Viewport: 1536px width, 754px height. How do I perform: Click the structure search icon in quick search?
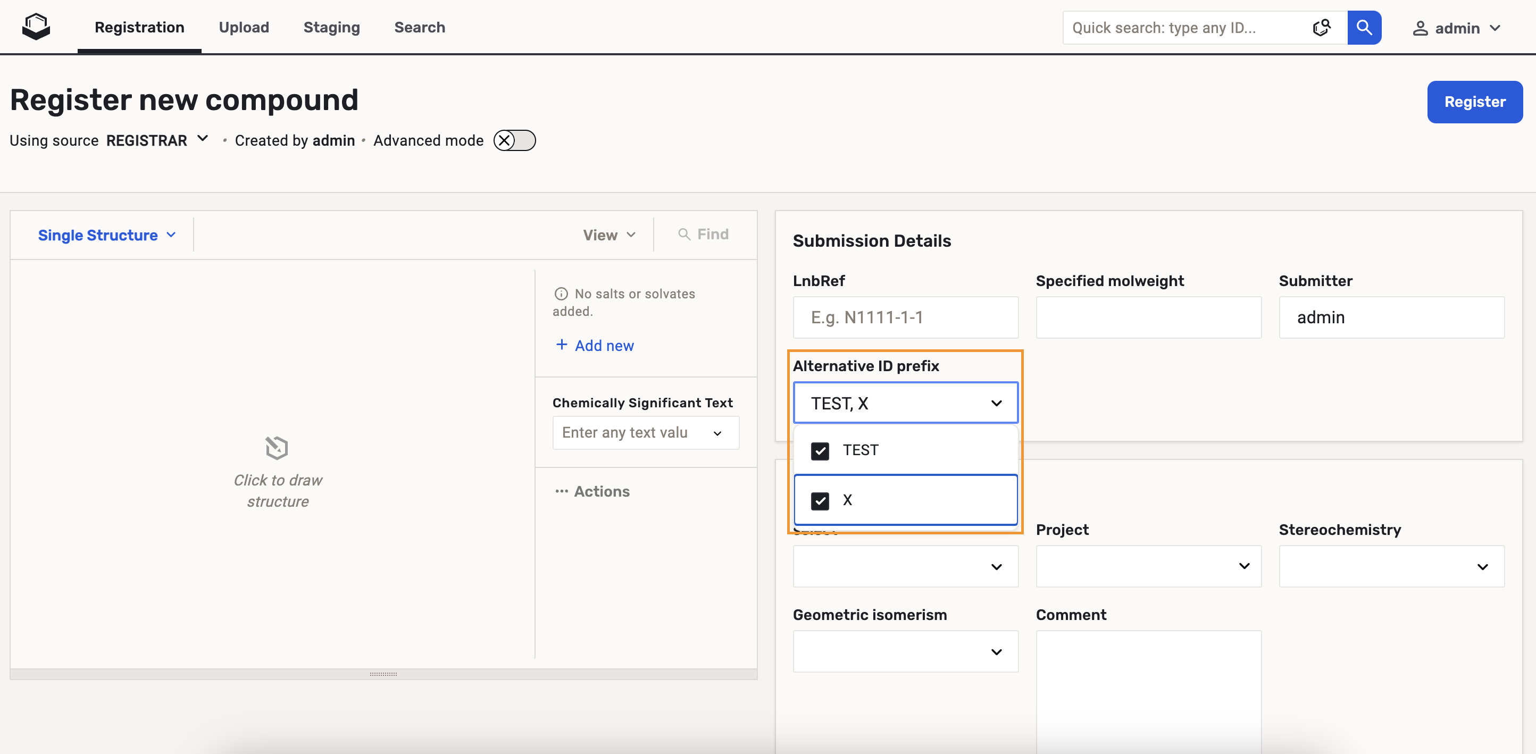pos(1321,28)
